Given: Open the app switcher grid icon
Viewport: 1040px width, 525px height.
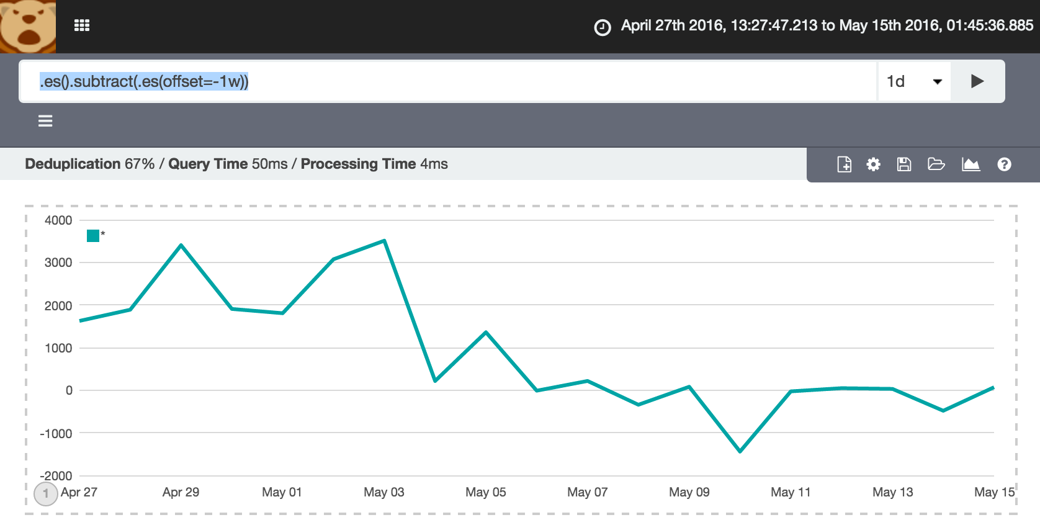Looking at the screenshot, I should (x=82, y=25).
